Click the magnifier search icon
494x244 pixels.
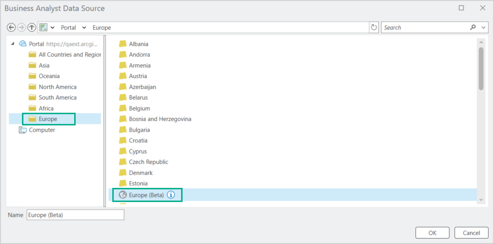473,27
